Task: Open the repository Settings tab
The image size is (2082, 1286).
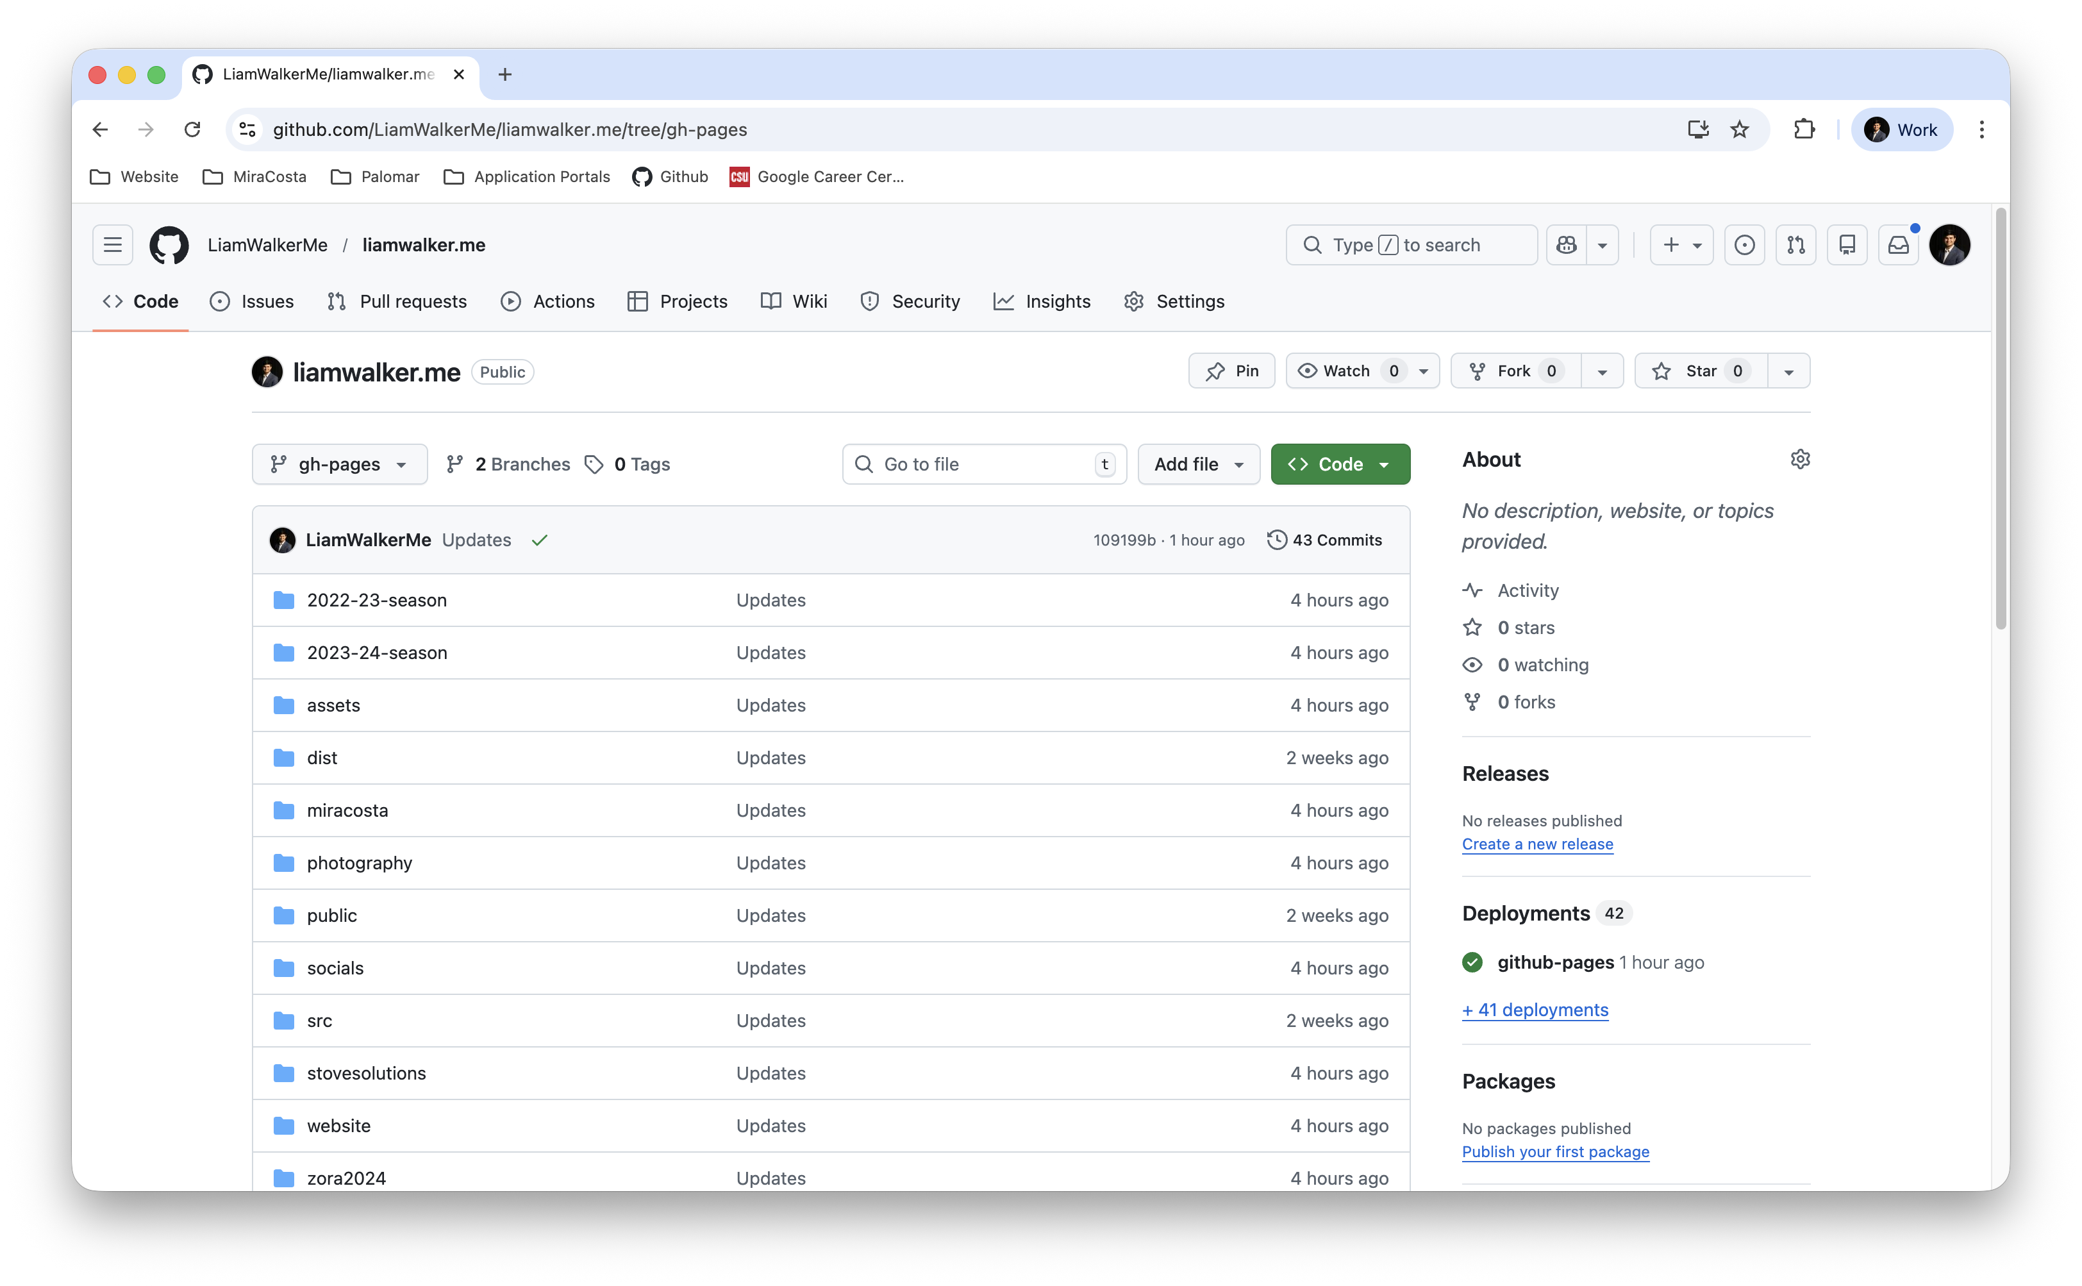Action: click(x=1174, y=301)
